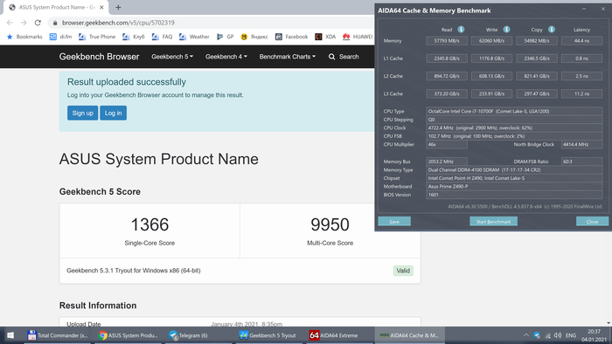Open the volume control in system tray

point(558,335)
